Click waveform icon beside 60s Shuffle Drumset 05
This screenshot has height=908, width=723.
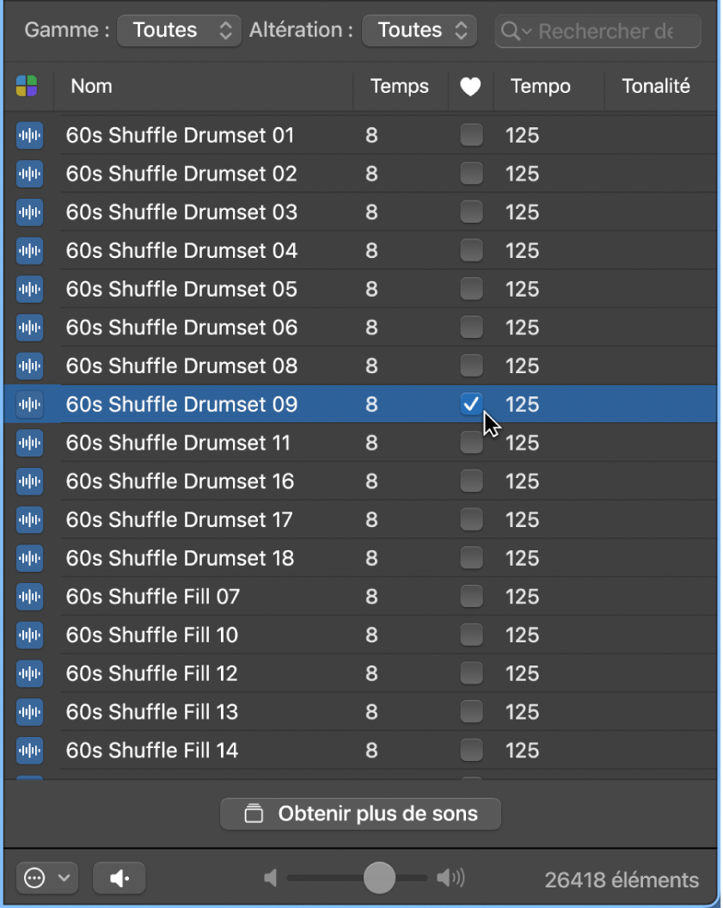point(29,289)
